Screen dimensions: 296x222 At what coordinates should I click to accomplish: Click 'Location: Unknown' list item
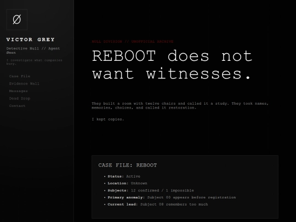(127, 183)
